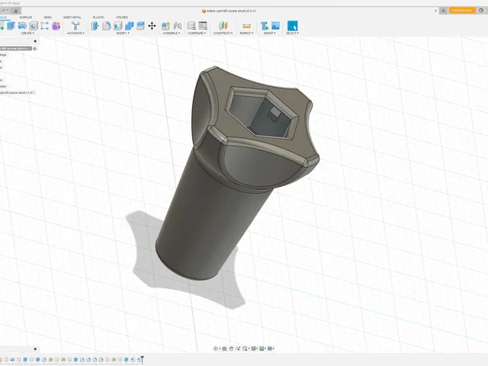Click the Zoom Window icon in navigation bar

pos(238,348)
